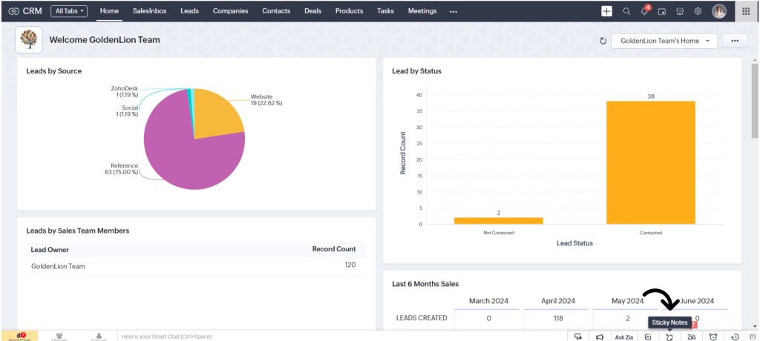Image resolution: width=760 pixels, height=341 pixels.
Task: Click the refresh icon beside home selector
Action: (603, 41)
